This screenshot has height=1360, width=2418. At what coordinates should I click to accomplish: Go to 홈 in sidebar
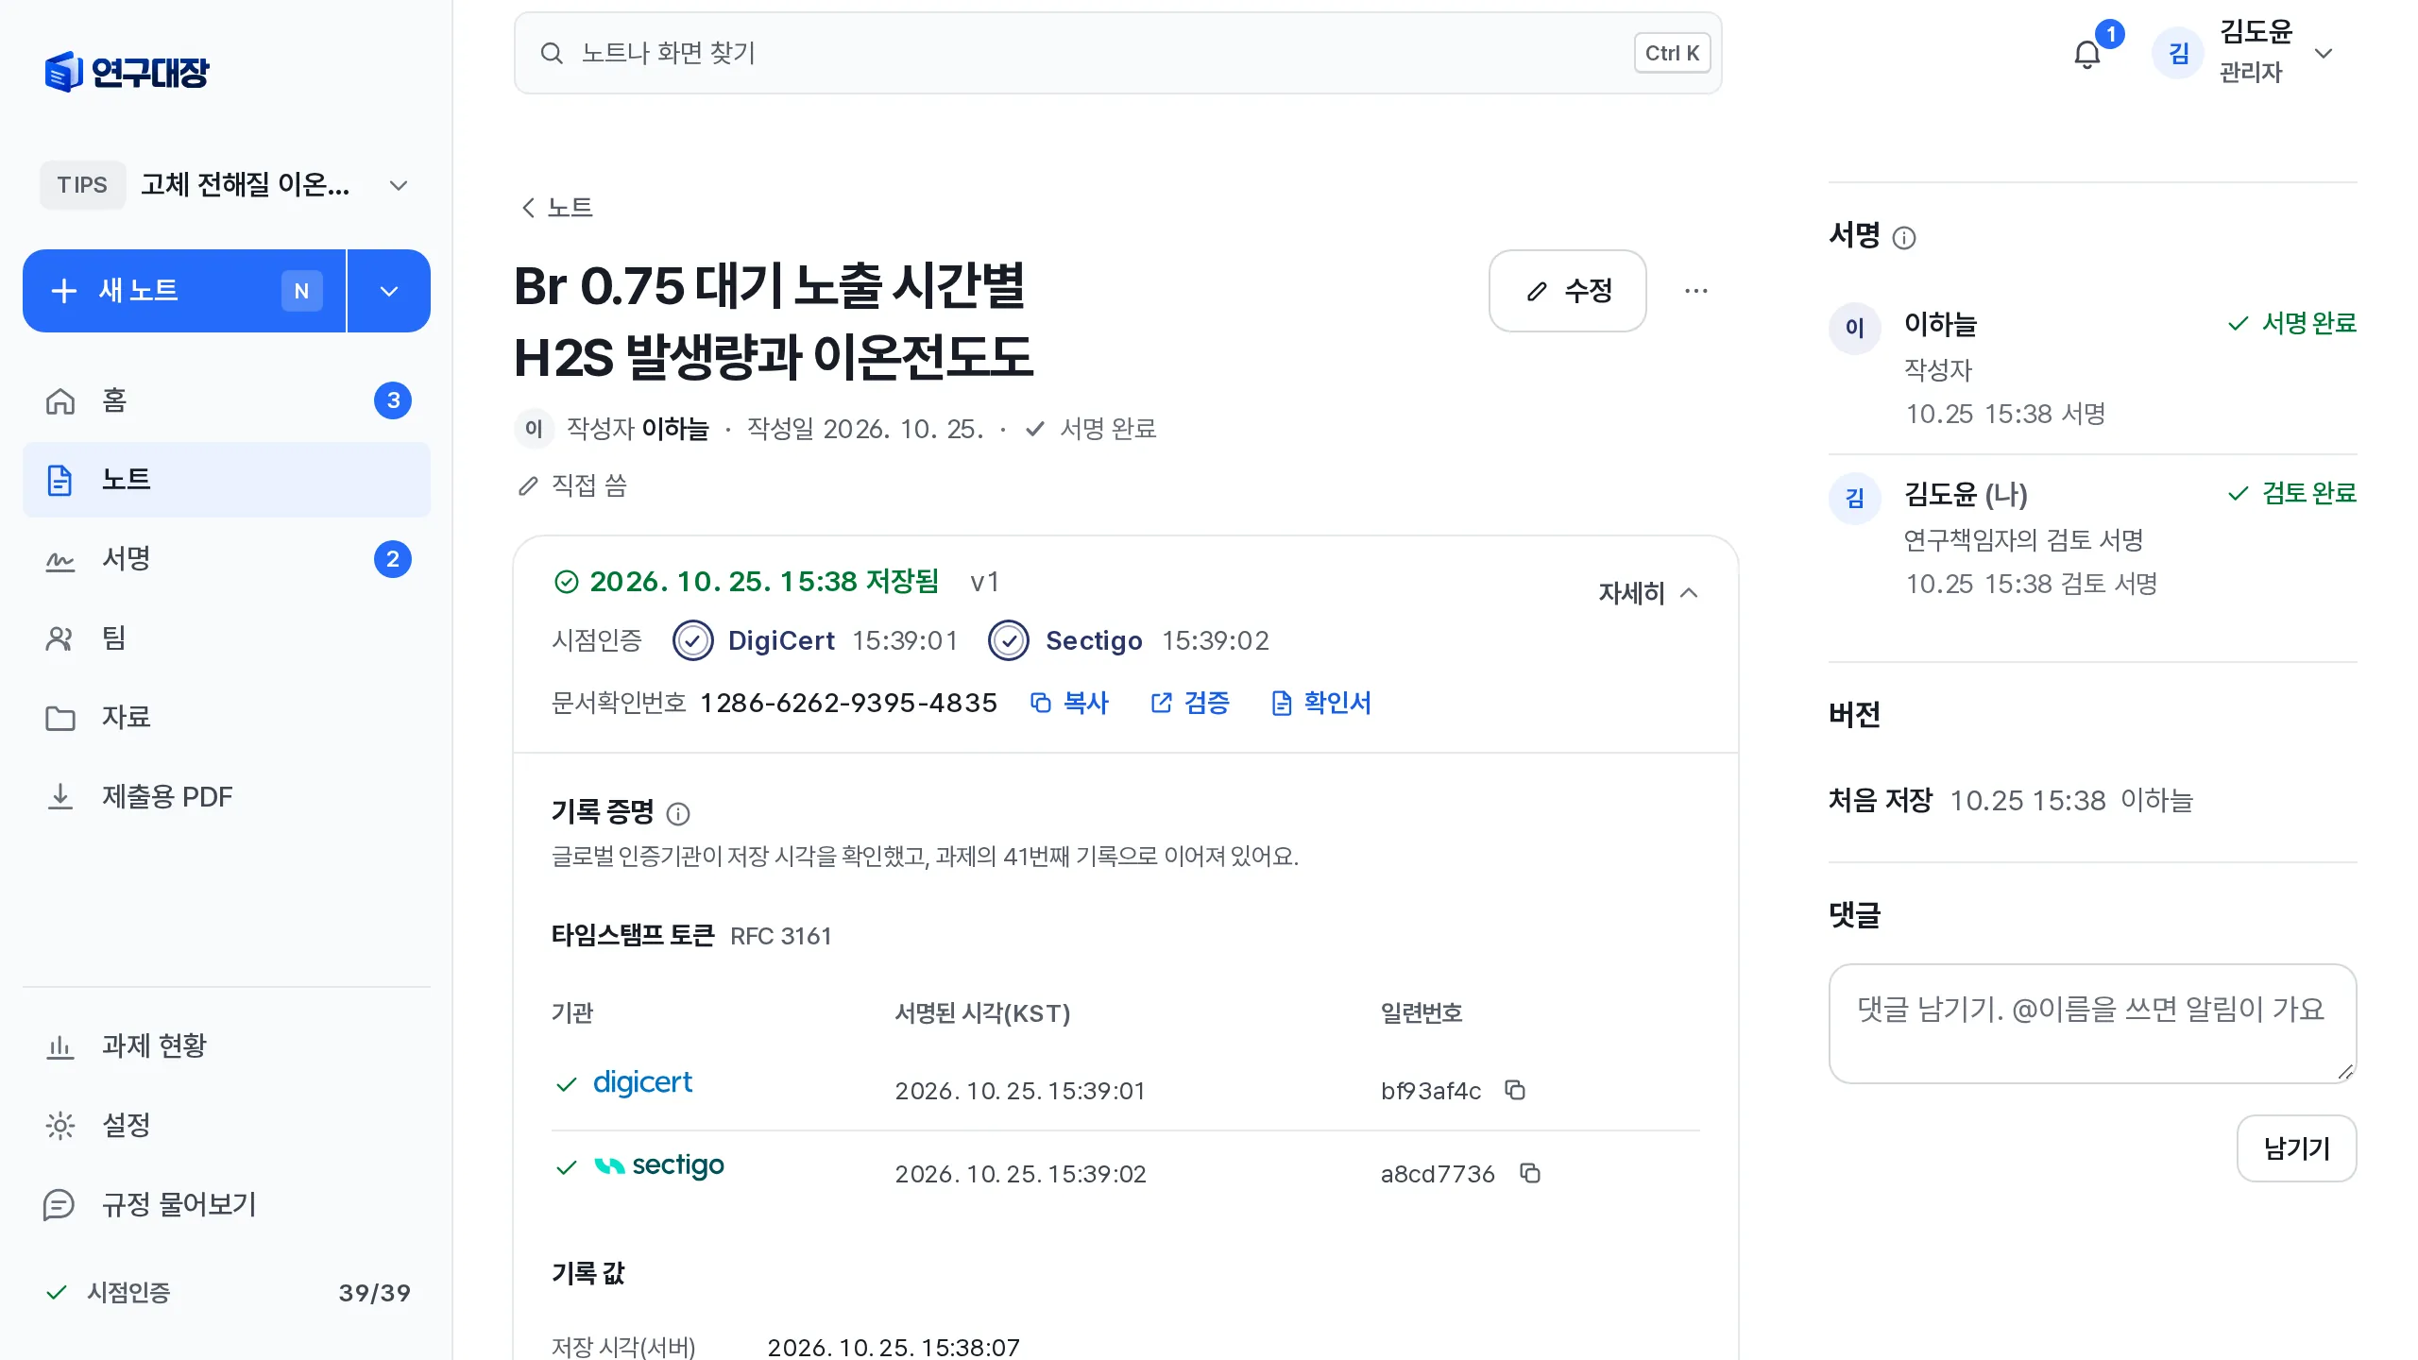click(227, 400)
